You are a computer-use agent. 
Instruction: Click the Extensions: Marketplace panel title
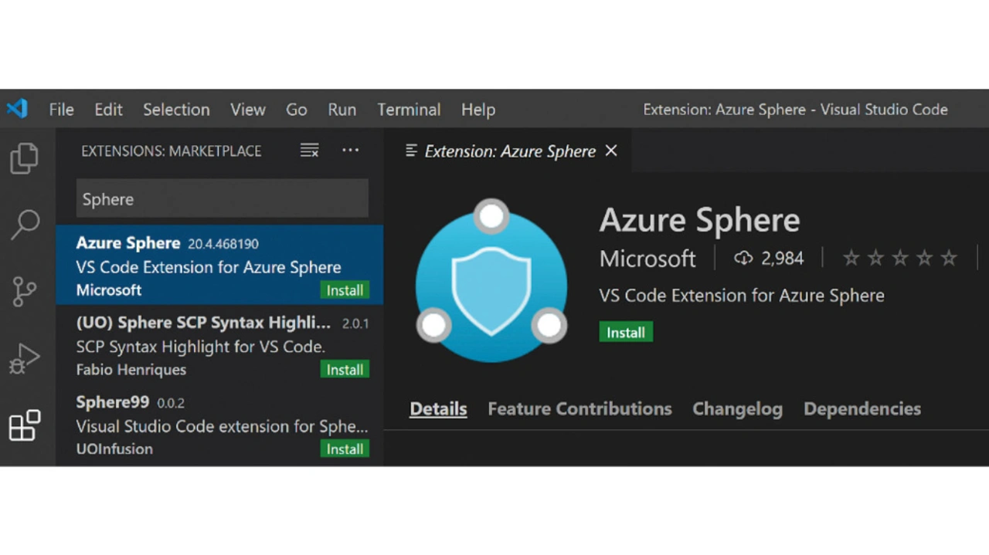point(172,151)
